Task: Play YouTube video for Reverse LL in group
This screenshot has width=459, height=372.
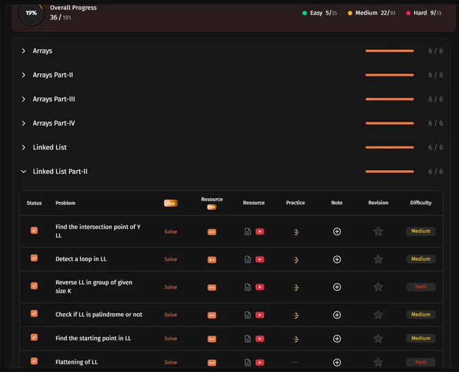Action: 260,287
